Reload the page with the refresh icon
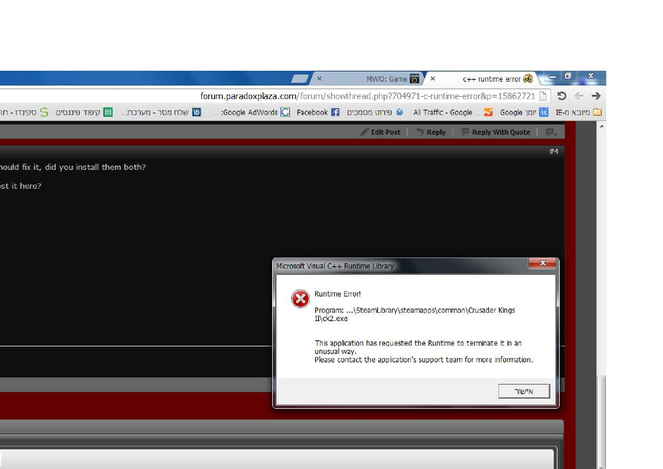The width and height of the screenshot is (663, 469). [x=562, y=96]
